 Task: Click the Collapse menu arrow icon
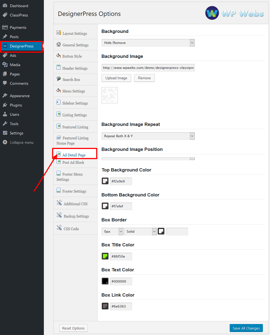5,142
